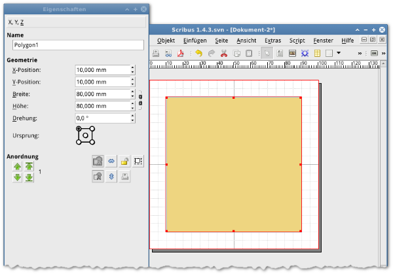Send the object to the bottom level
Screen dimensions: 393x276
tap(29, 178)
